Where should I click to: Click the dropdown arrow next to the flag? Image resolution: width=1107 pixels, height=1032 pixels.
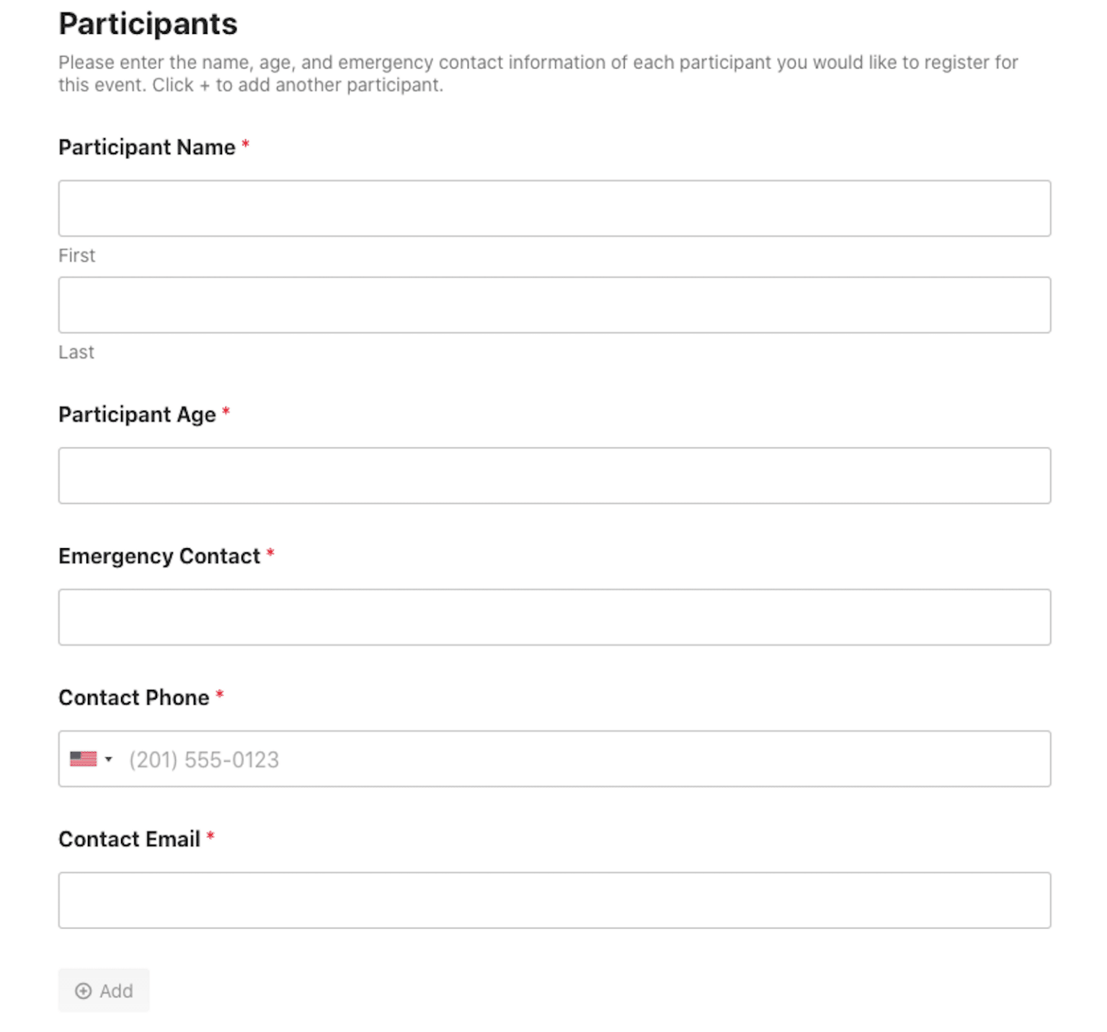point(109,758)
